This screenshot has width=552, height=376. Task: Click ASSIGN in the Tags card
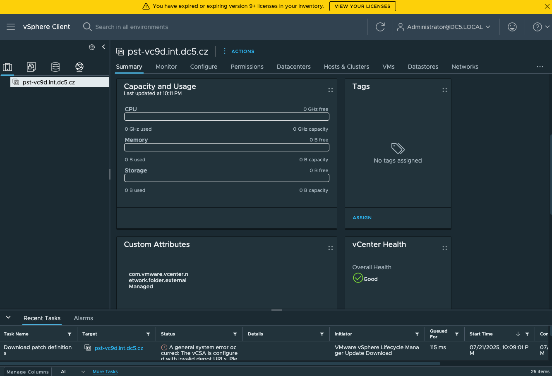(x=362, y=218)
